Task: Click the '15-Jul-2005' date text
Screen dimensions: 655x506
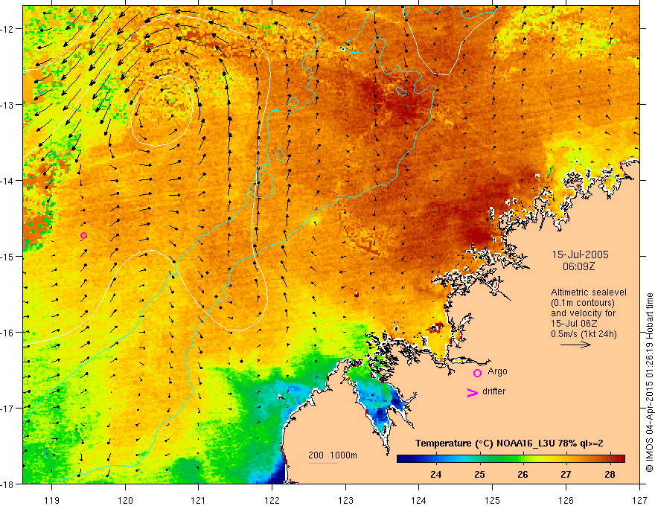Action: point(581,254)
